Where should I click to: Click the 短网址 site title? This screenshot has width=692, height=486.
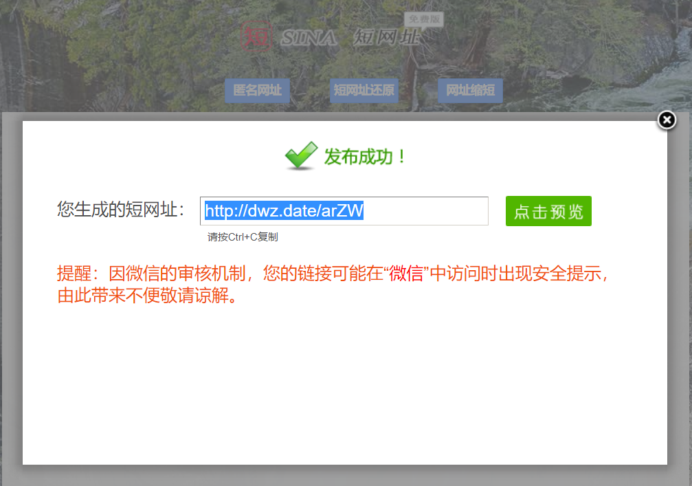pos(386,38)
